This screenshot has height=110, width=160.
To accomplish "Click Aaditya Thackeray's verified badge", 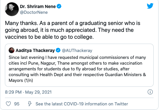I will (x=58, y=50).
